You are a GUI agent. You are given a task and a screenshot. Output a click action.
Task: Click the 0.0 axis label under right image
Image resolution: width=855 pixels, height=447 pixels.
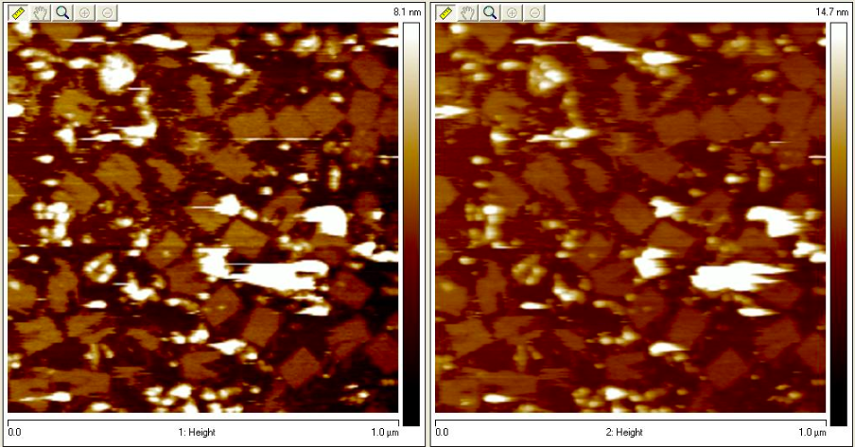pyautogui.click(x=440, y=433)
